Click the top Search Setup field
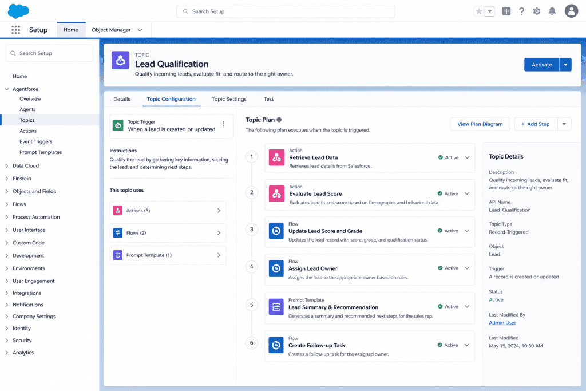This screenshot has width=586, height=391. click(286, 11)
